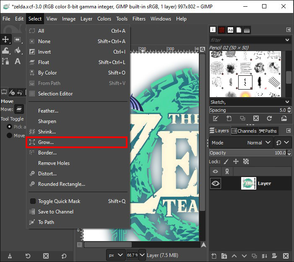This screenshot has width=294, height=262.
Task: Click the Move layer mode icon
Action: pyautogui.click(x=19, y=109)
